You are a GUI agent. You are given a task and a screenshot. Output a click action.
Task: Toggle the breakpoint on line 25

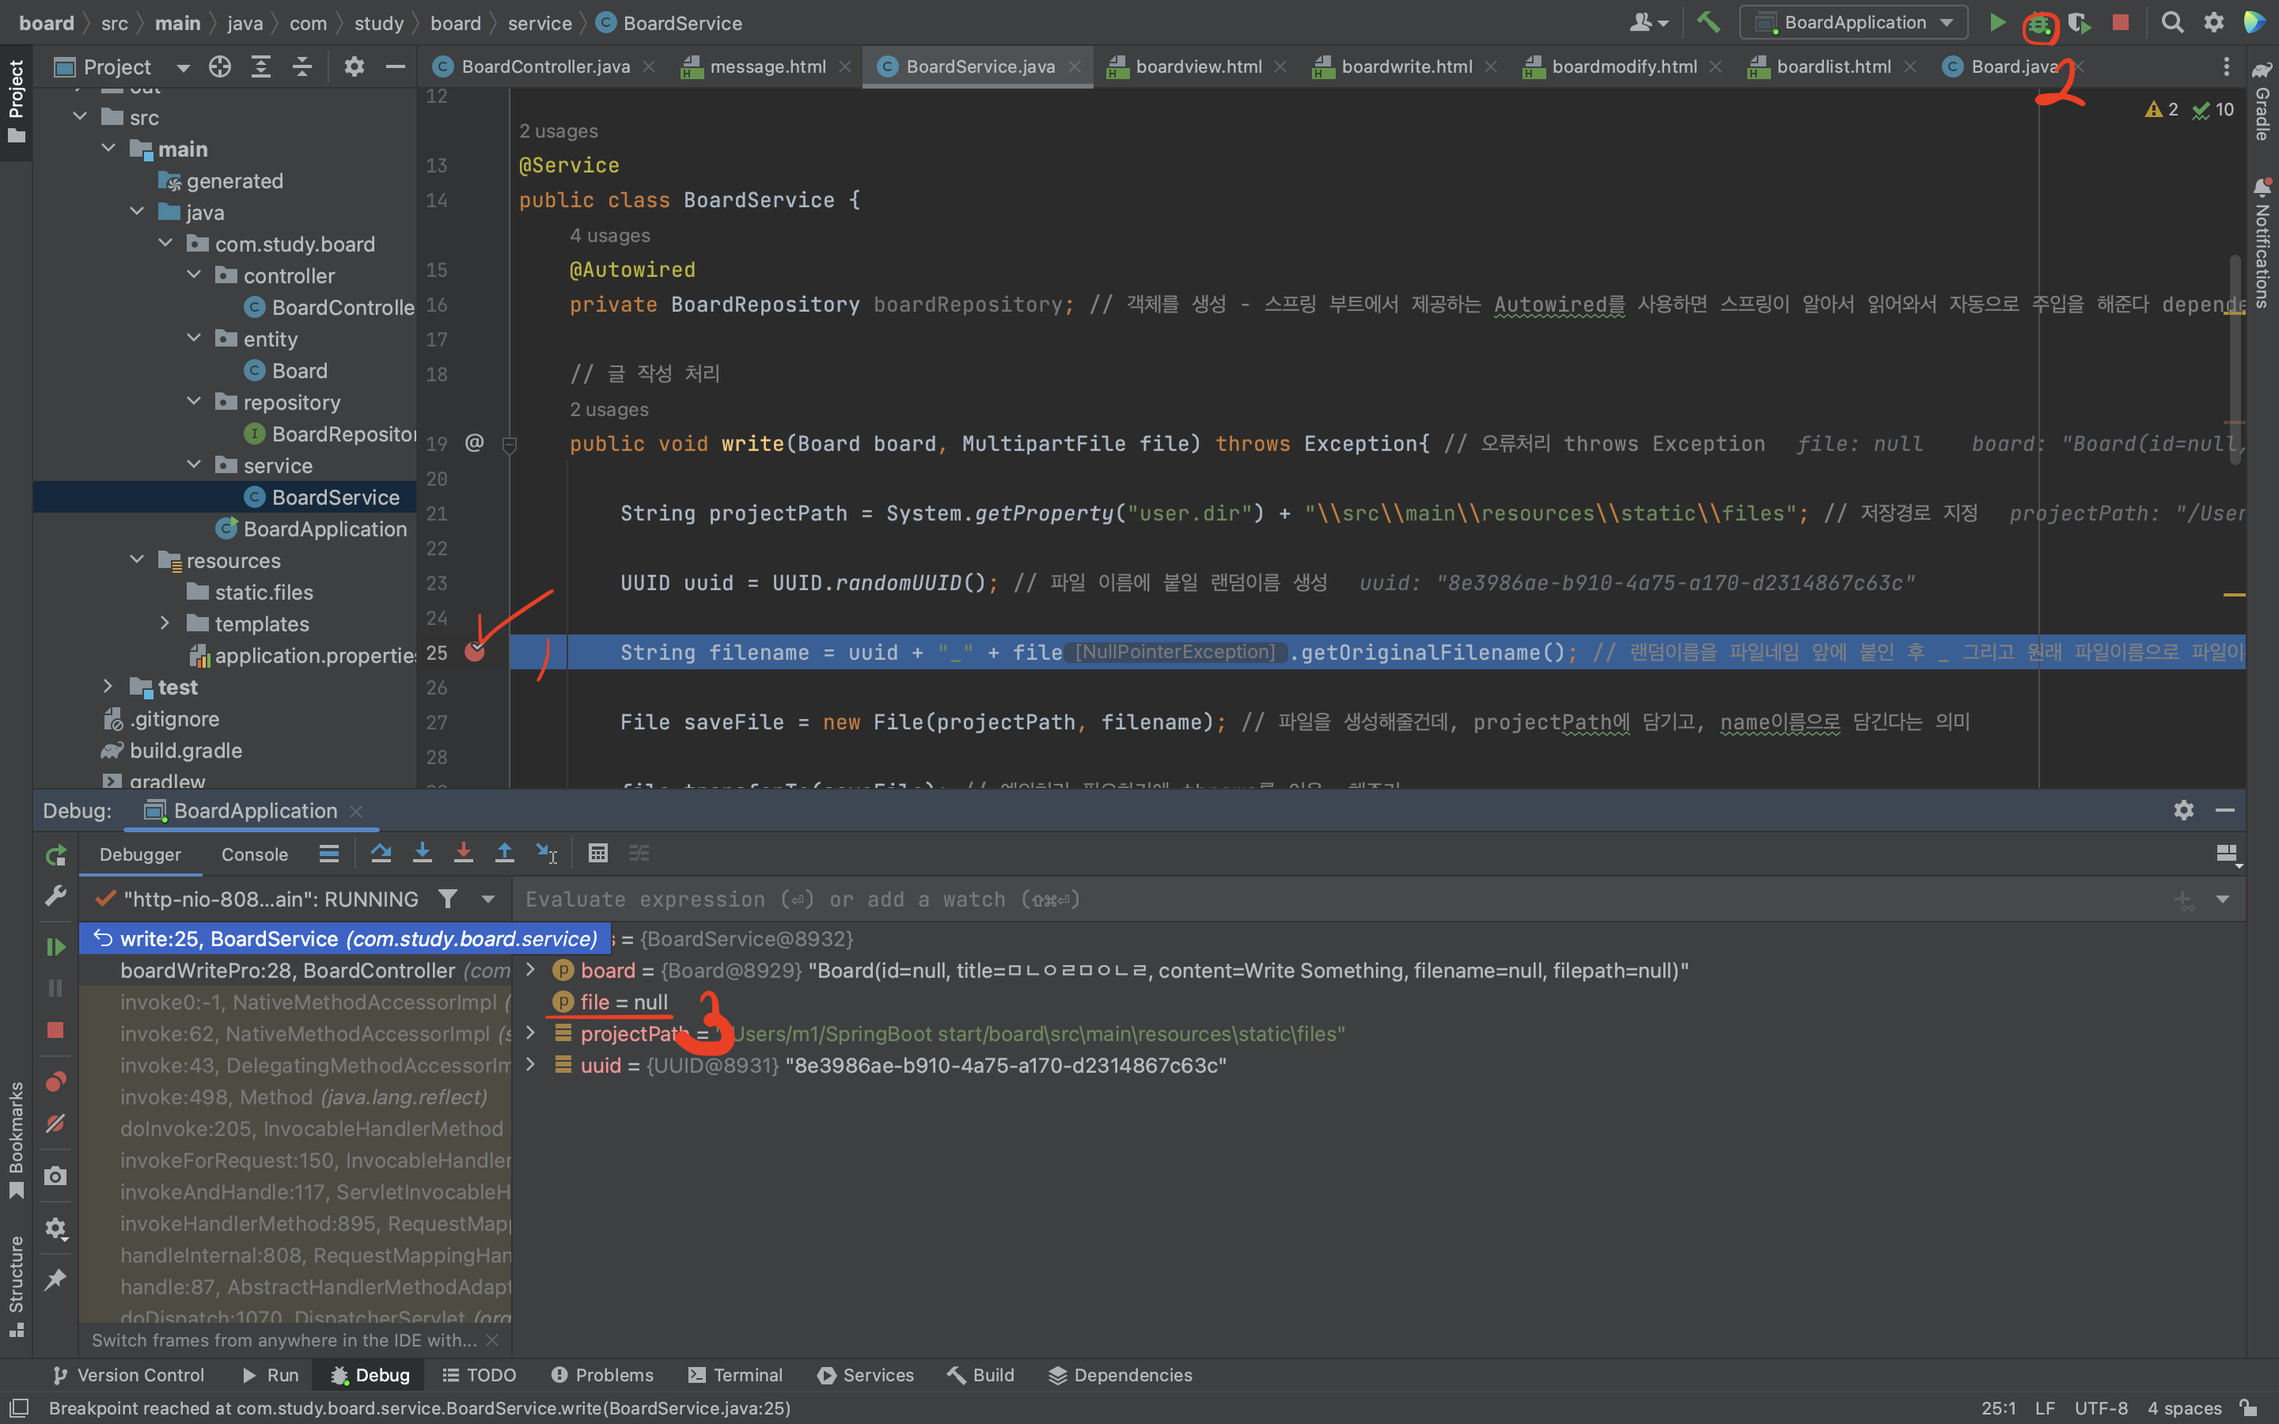(x=475, y=652)
